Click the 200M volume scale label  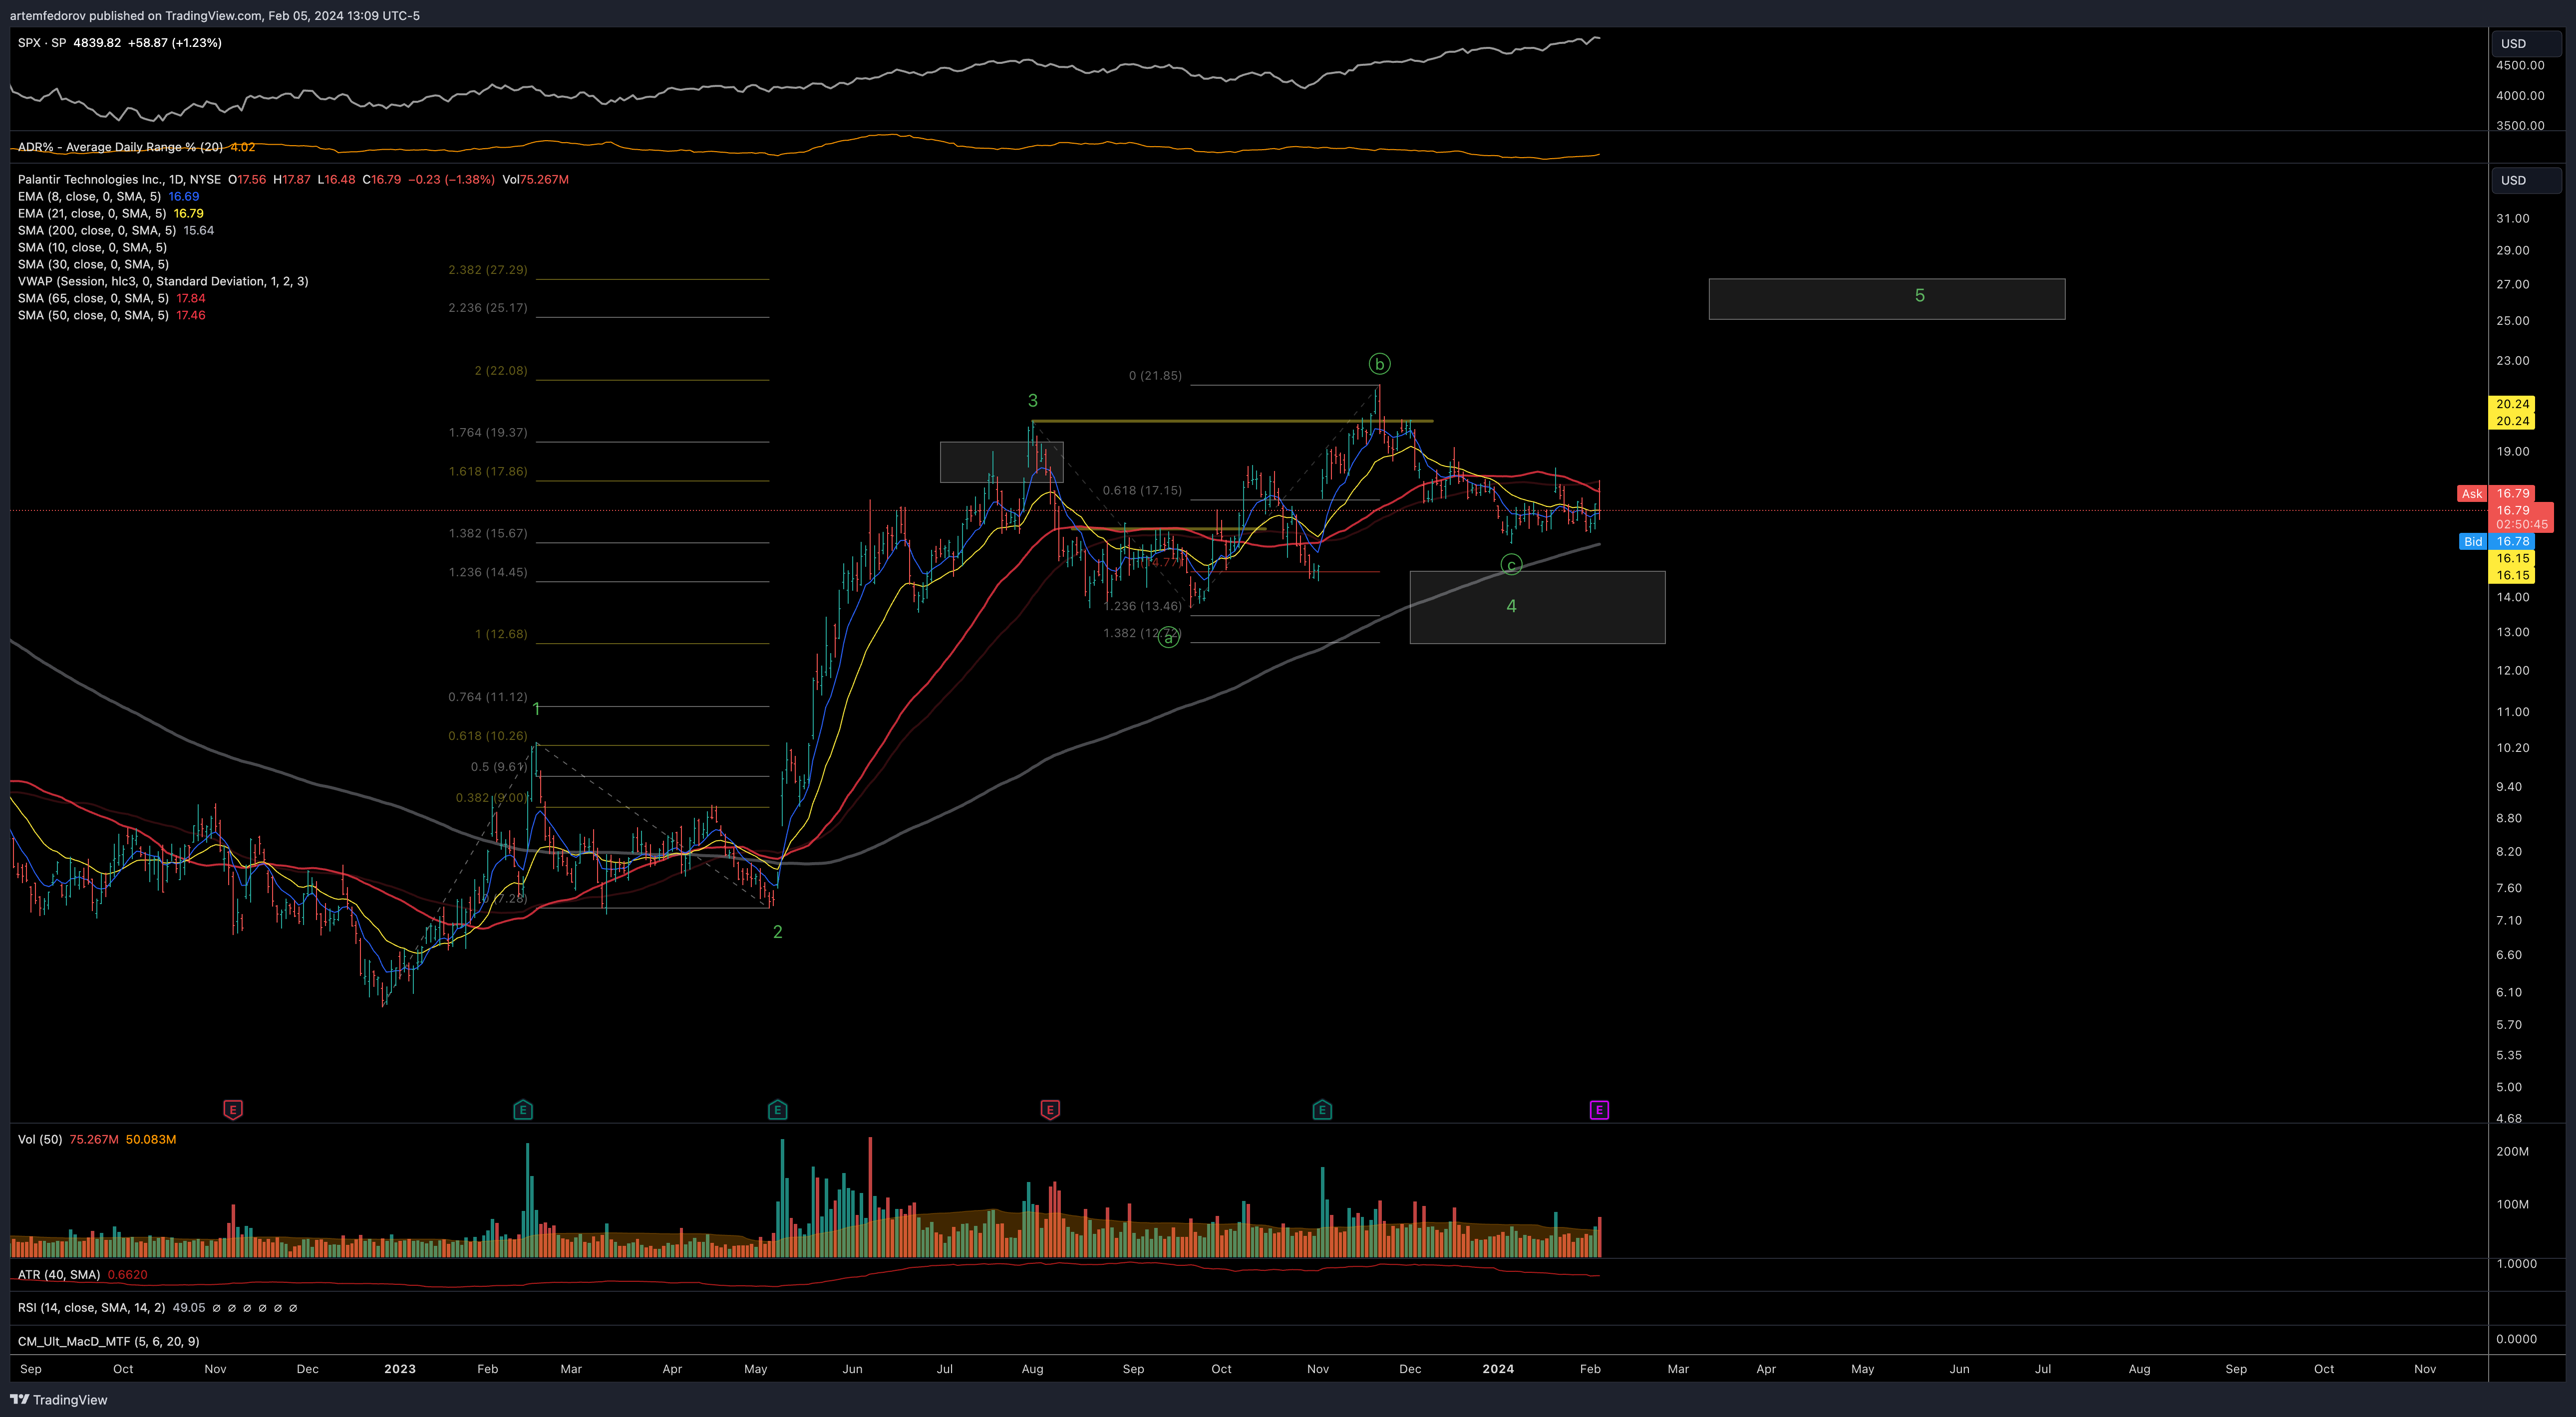(2513, 1152)
